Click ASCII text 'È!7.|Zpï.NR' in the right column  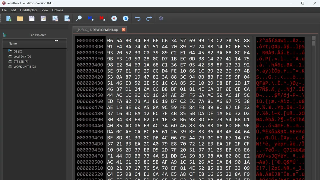[273, 168]
